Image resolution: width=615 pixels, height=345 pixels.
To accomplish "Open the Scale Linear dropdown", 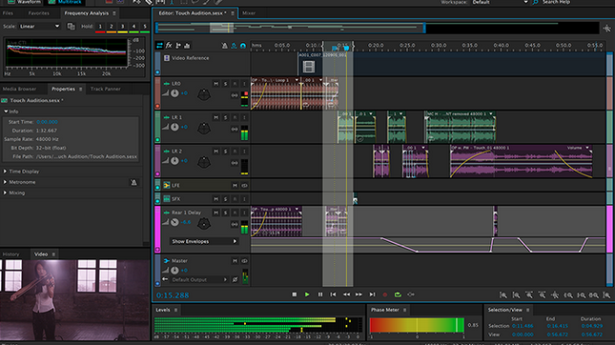I will [x=40, y=27].
